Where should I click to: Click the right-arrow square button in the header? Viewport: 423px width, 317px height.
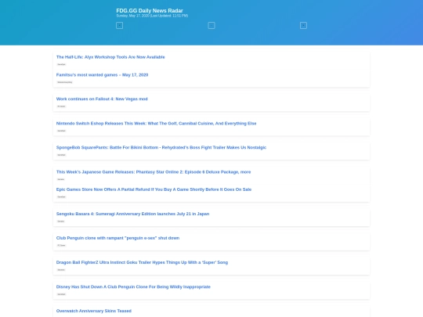click(x=303, y=25)
